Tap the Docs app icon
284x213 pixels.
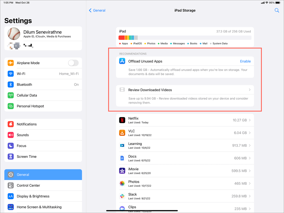tap(122, 158)
